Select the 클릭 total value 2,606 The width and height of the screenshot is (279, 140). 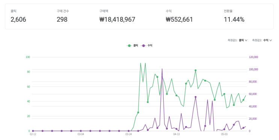click(18, 19)
